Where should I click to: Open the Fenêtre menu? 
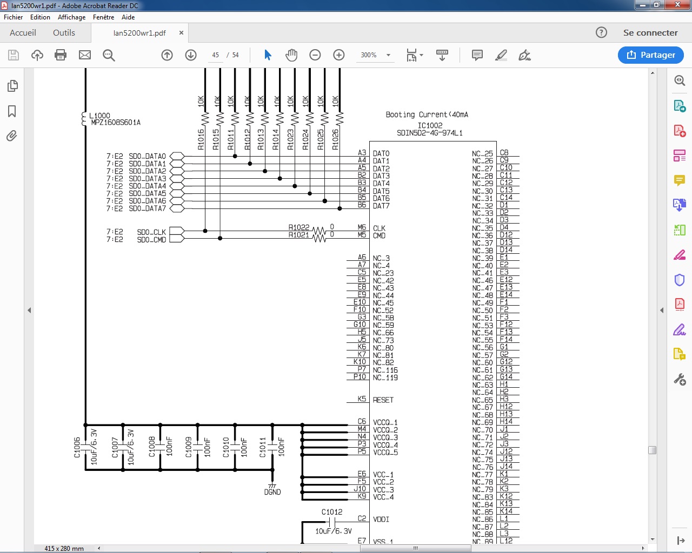click(103, 17)
